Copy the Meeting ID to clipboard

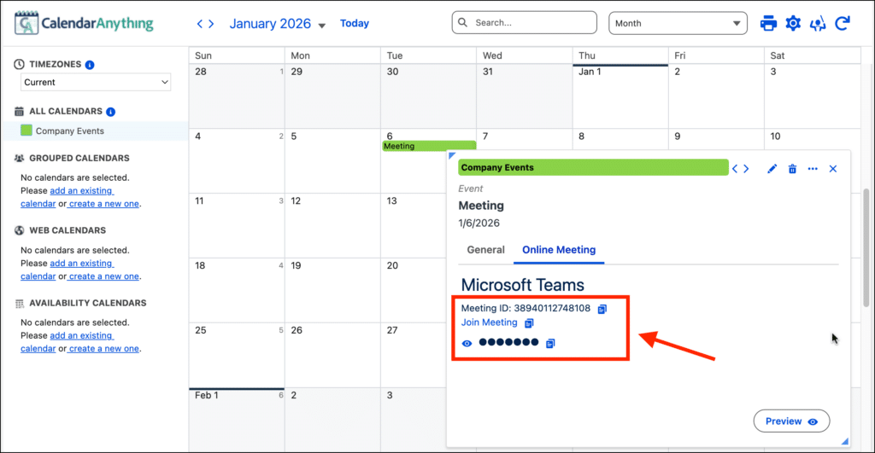602,308
